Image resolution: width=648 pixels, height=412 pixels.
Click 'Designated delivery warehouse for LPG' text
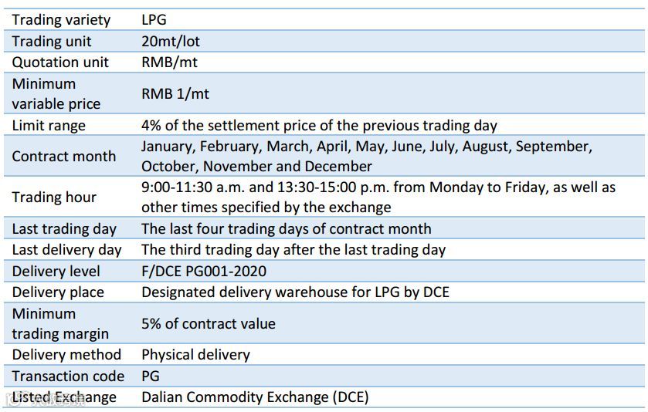[x=270, y=292]
